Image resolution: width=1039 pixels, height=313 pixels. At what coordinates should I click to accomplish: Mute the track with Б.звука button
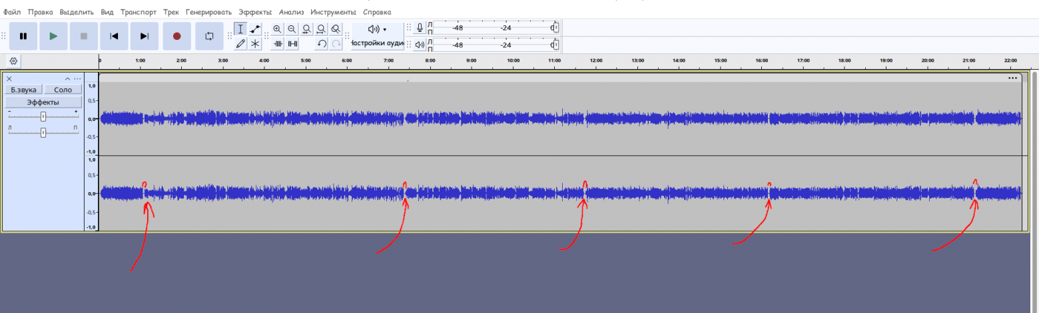point(24,89)
